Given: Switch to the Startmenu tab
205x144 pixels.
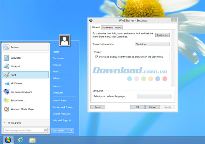Looking at the screenshot, I should point(108,28).
